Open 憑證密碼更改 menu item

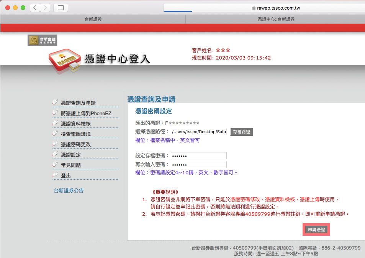(x=76, y=144)
